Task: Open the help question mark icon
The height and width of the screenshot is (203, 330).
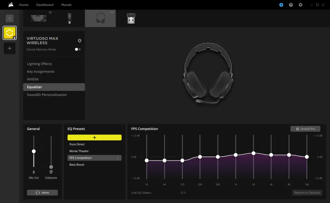Action: (x=291, y=5)
